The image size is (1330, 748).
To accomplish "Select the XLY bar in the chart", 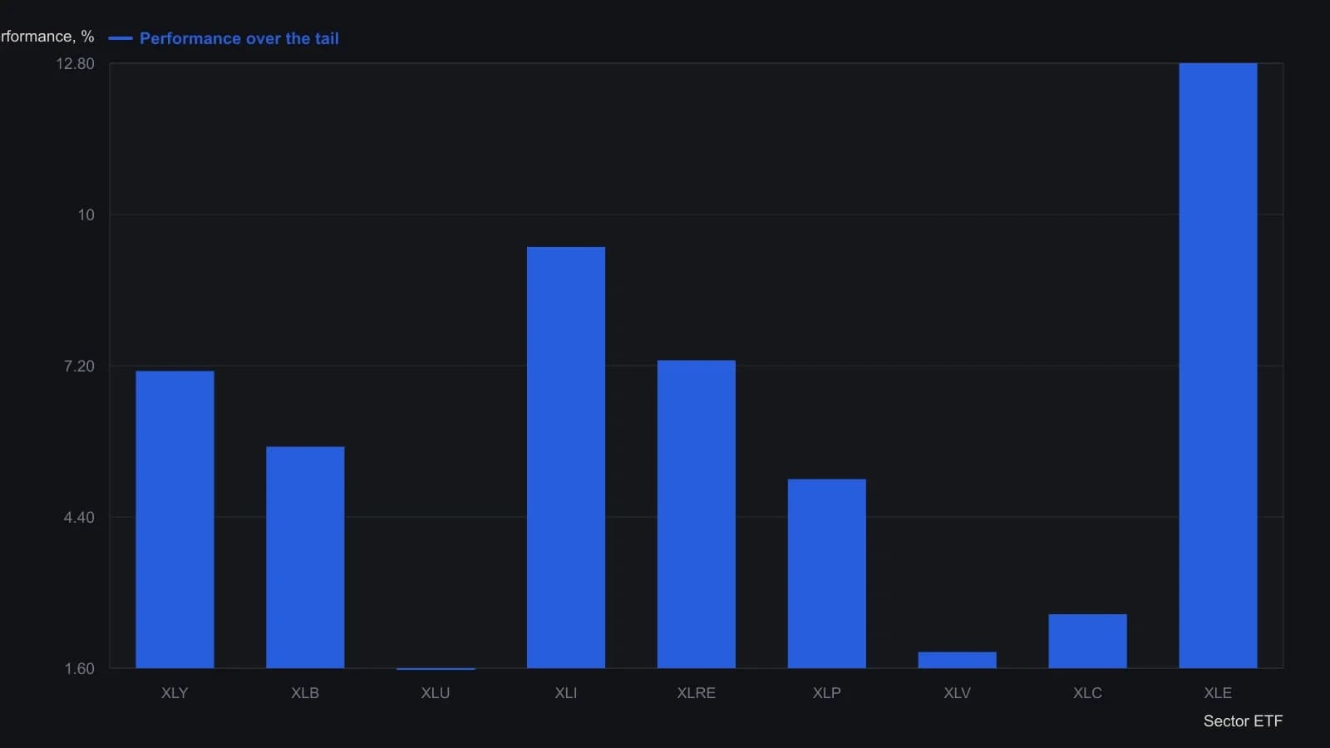I will [x=175, y=519].
